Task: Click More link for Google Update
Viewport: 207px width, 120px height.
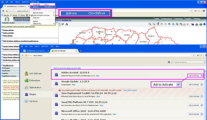Action: (74, 85)
